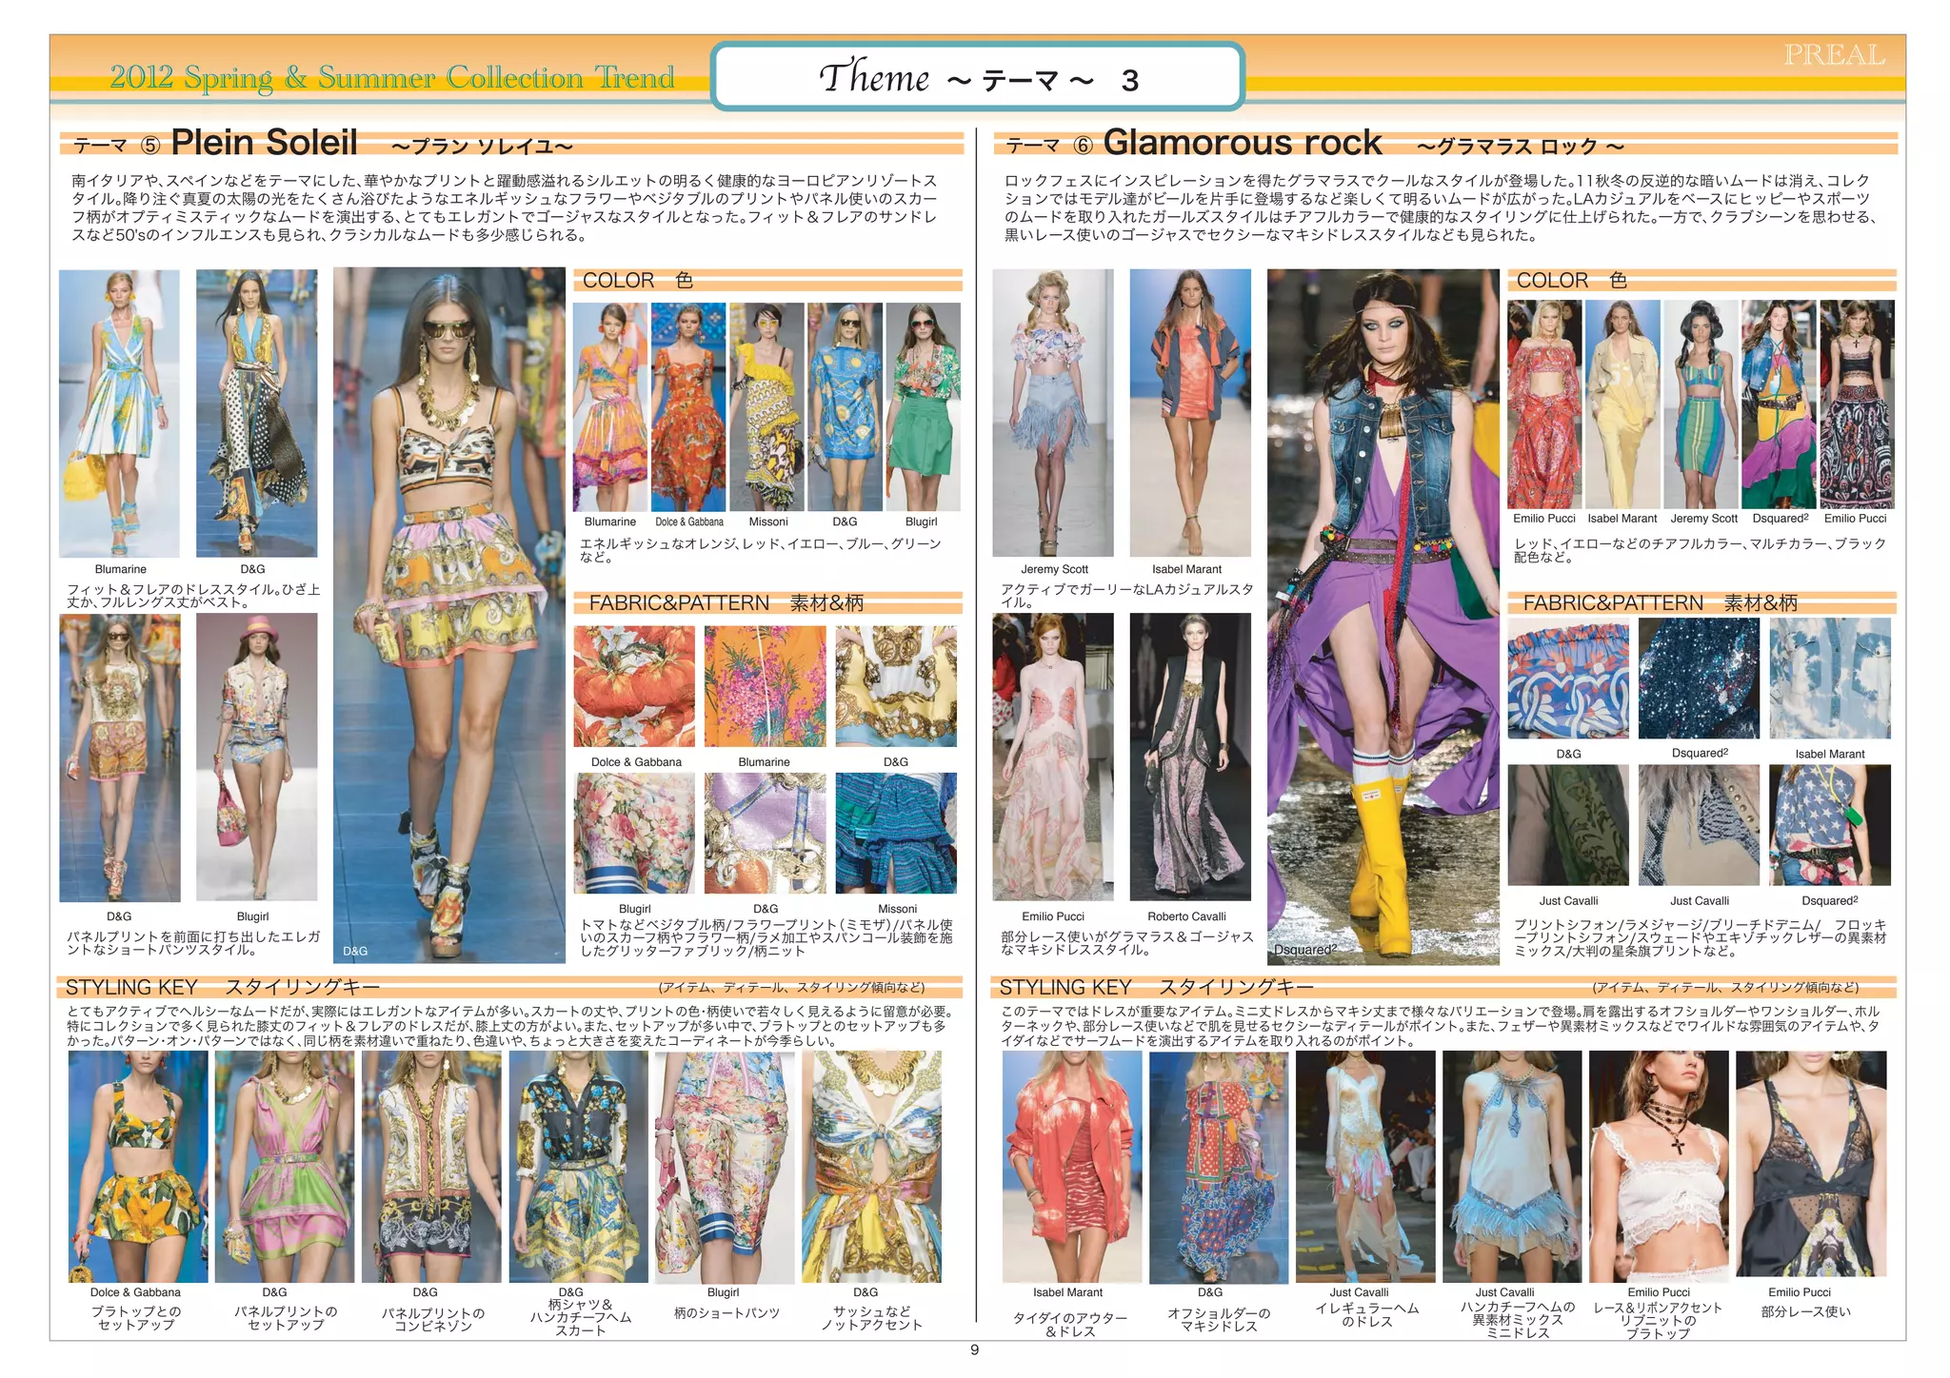Select the Emilio Pucci black print skirt COLOR photo
Image resolution: width=1950 pixels, height=1378 pixels.
point(1858,404)
